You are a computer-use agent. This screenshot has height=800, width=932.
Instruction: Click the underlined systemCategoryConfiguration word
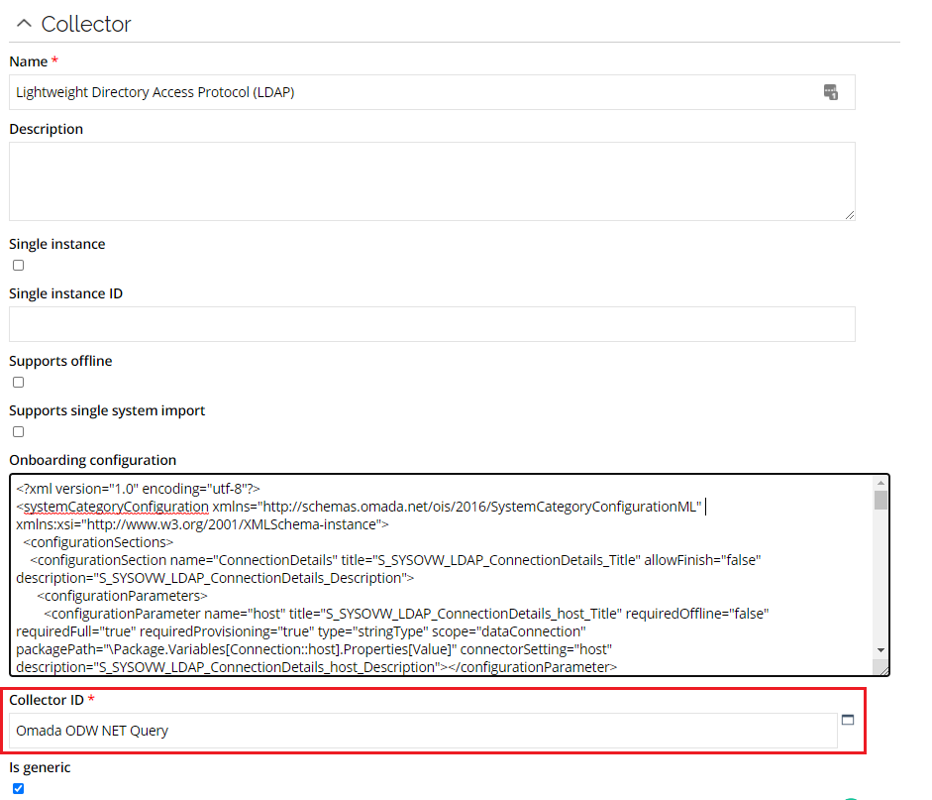point(116,507)
